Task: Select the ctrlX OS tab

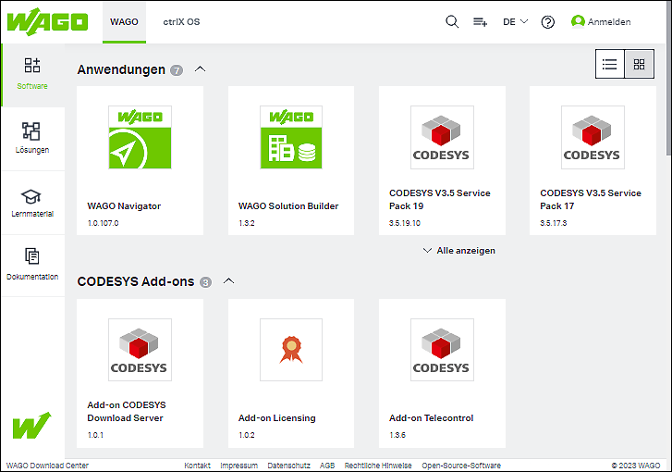Action: (181, 22)
